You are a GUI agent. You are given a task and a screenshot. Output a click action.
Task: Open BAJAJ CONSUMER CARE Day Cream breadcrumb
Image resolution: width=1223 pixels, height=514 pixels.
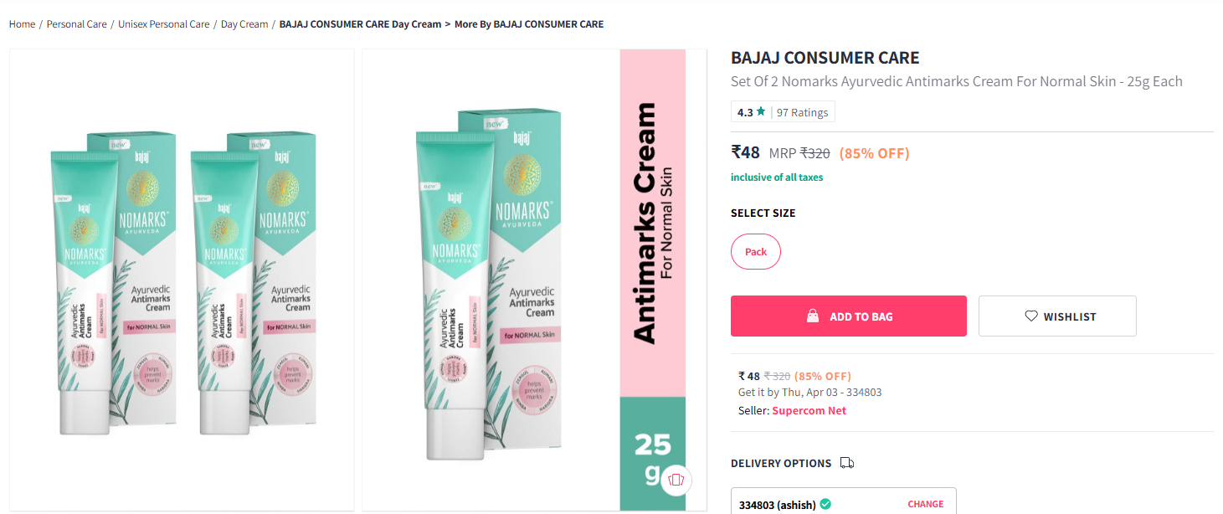coord(360,24)
